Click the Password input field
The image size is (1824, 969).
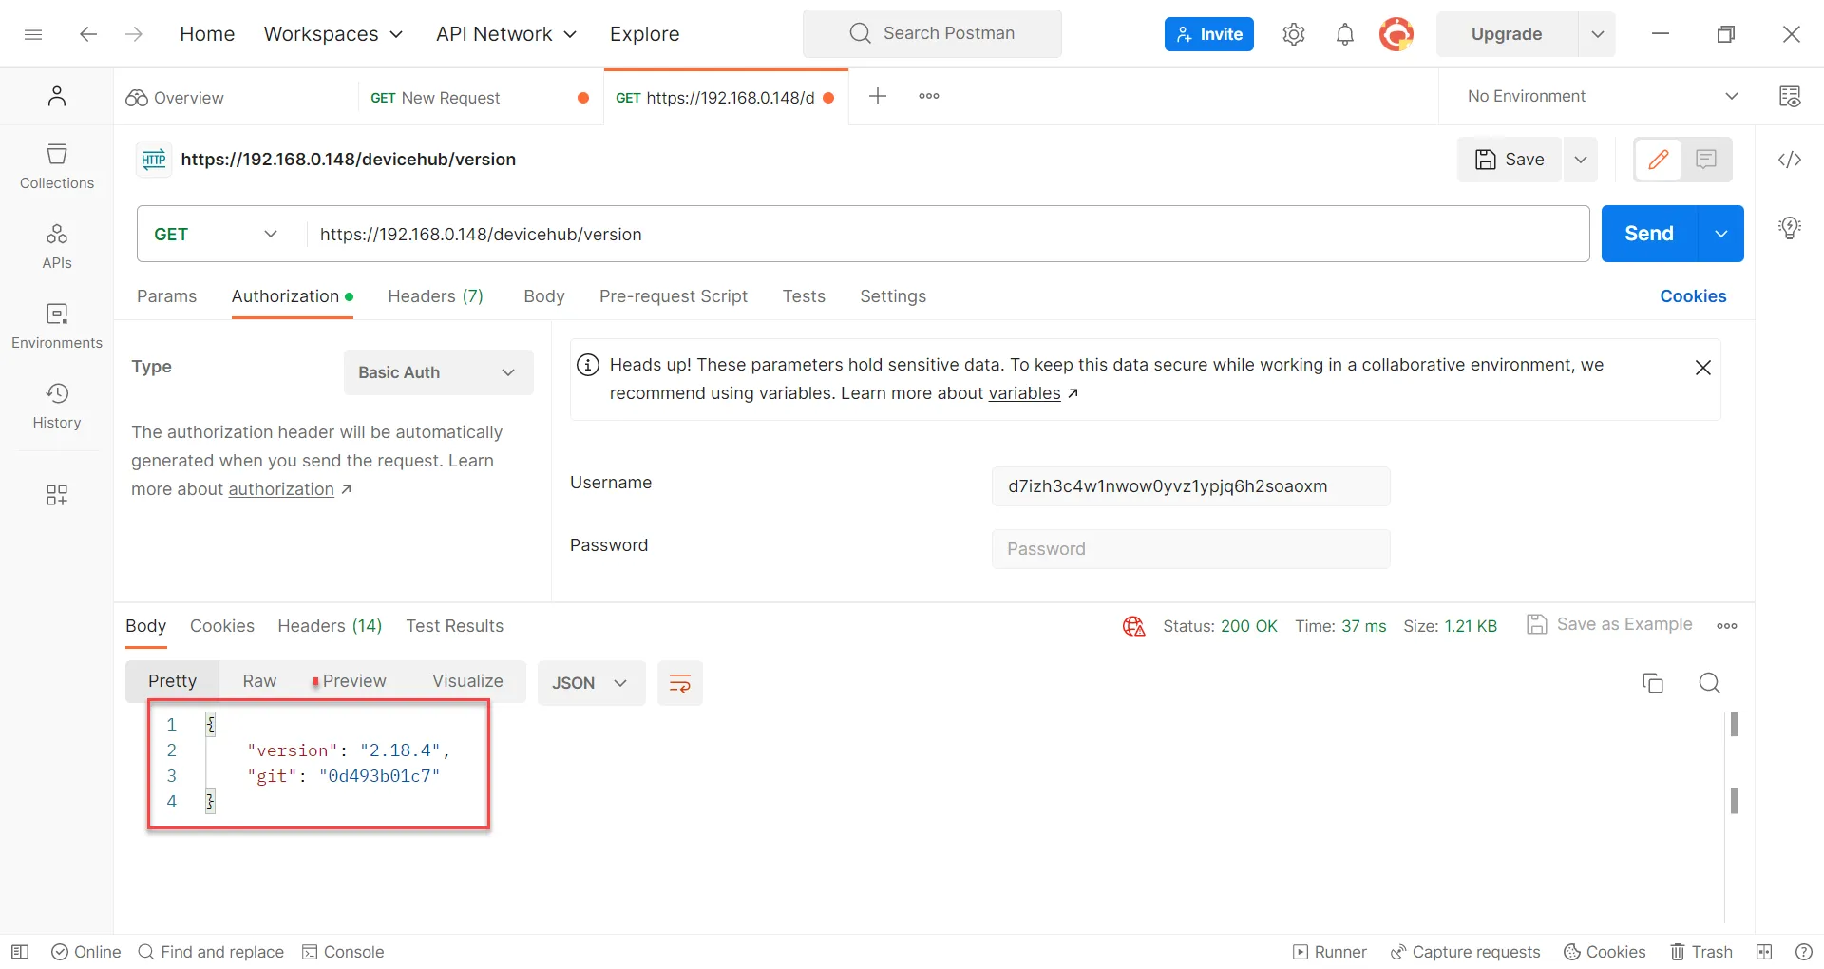(x=1191, y=549)
